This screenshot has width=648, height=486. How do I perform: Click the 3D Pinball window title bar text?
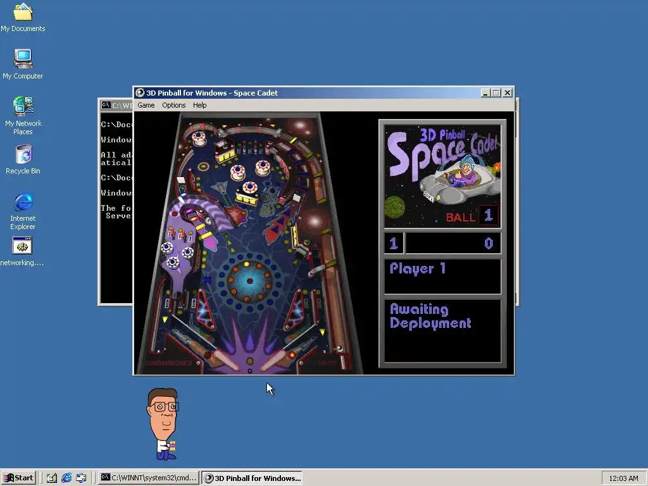[x=212, y=93]
